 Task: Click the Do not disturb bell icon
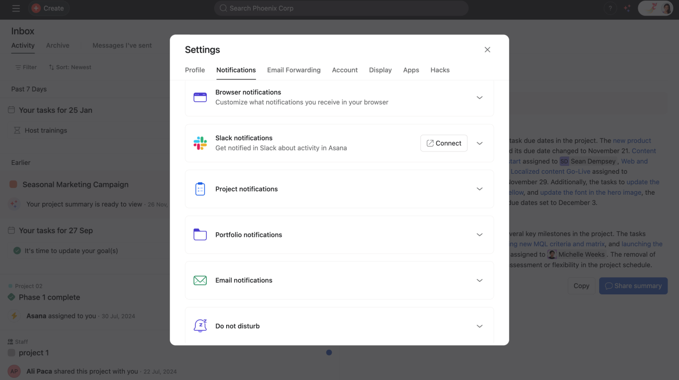(200, 326)
